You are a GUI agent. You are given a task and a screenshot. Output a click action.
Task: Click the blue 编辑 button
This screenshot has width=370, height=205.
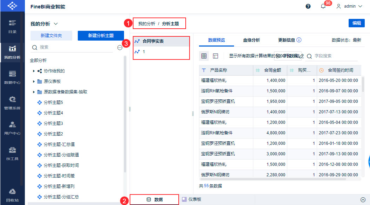pyautogui.click(x=357, y=23)
